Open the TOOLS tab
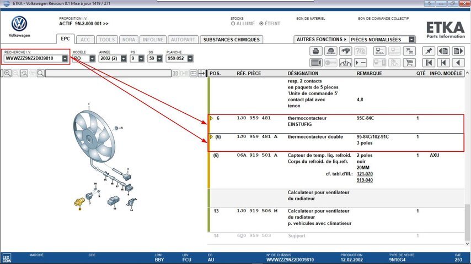Viewport: 471px width, 264px height. [x=107, y=40]
